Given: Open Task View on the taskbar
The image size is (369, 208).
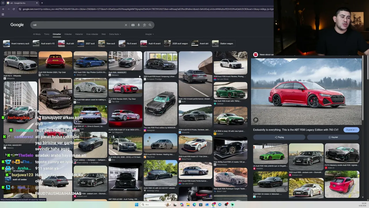Looking at the screenshot, I should (175, 205).
